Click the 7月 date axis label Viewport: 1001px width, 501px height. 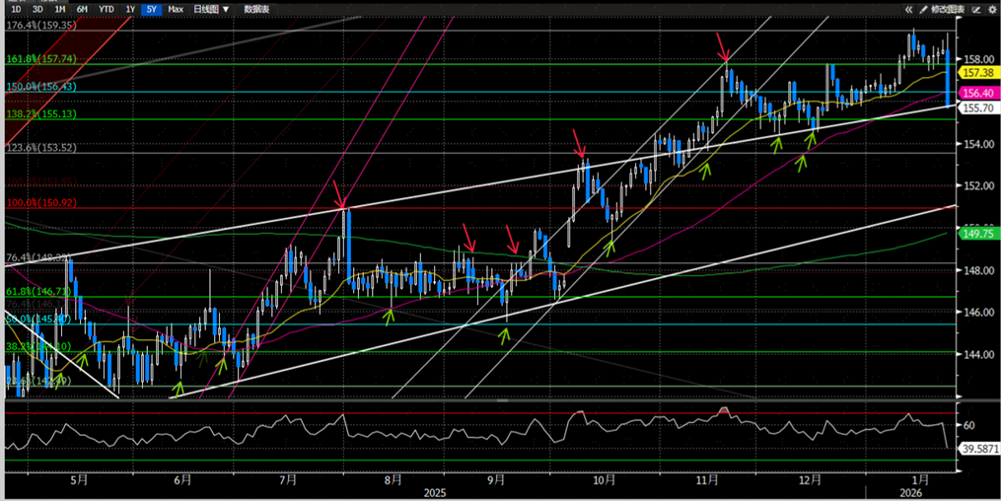pos(288,478)
